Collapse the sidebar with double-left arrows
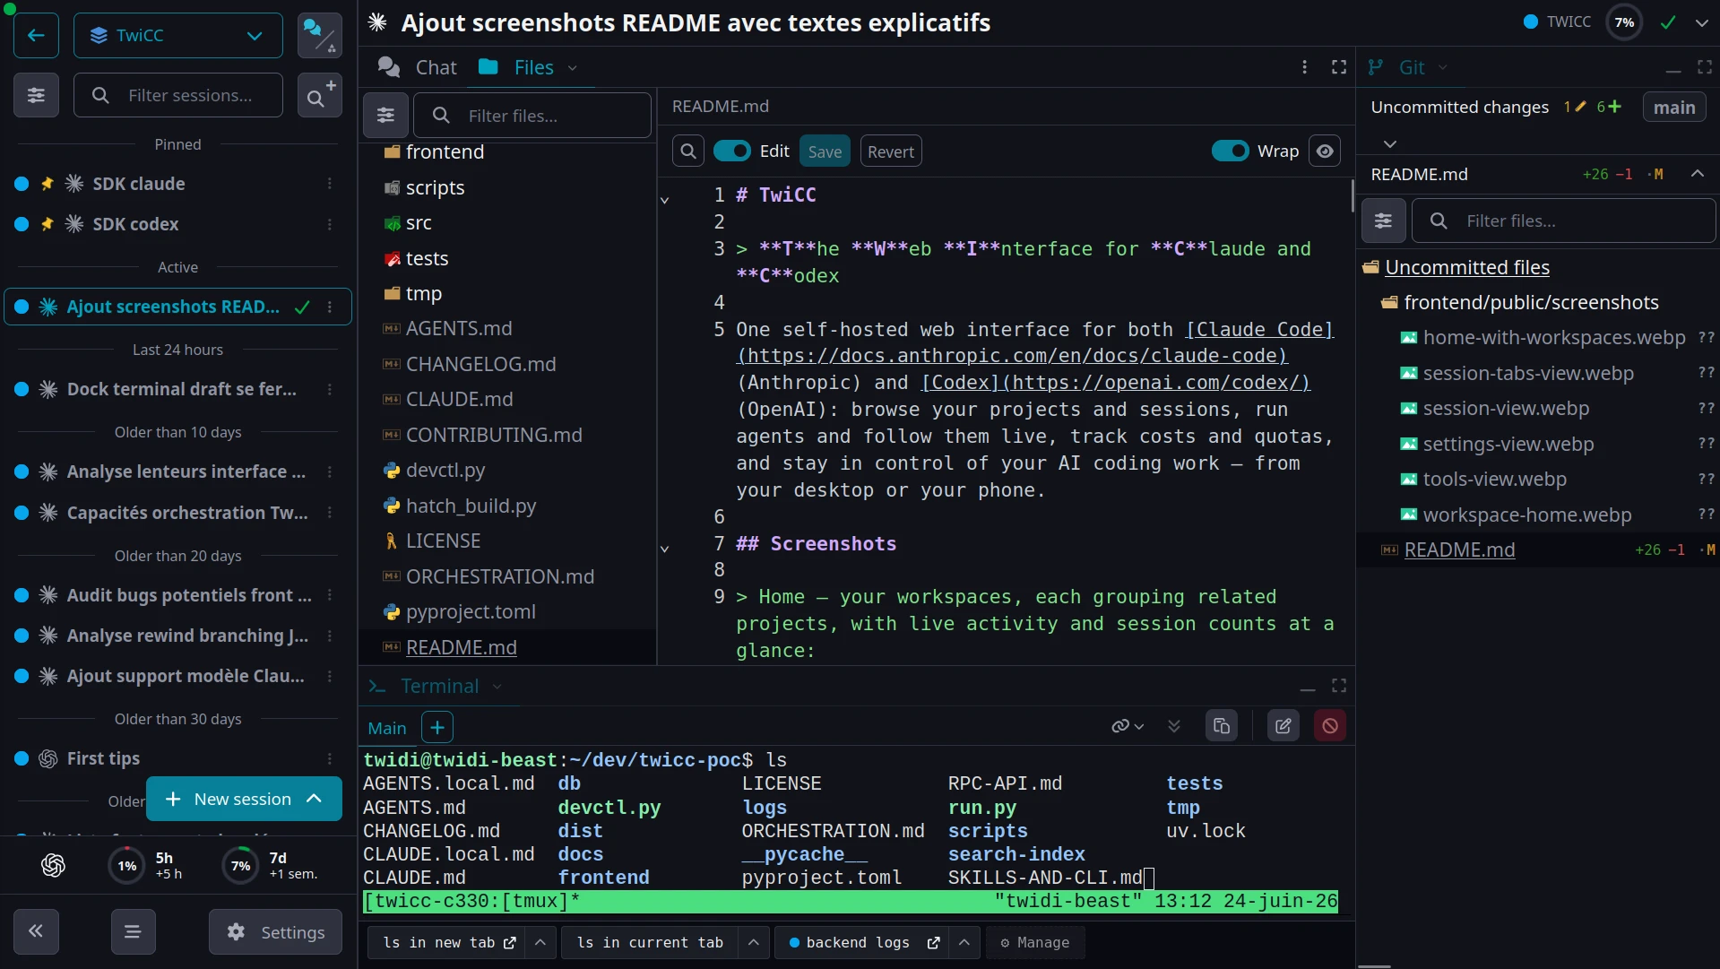Viewport: 1720px width, 969px height. tap(36, 931)
